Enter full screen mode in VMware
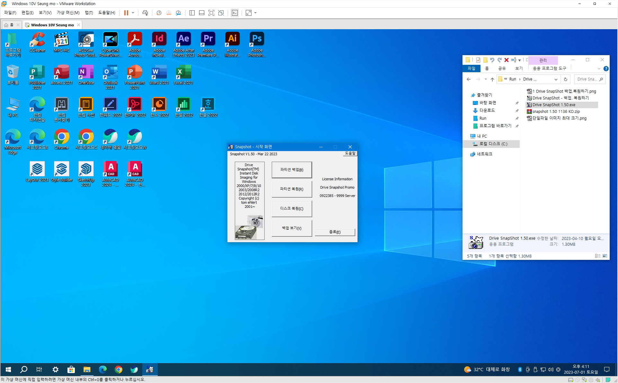The image size is (618, 383). [x=211, y=13]
